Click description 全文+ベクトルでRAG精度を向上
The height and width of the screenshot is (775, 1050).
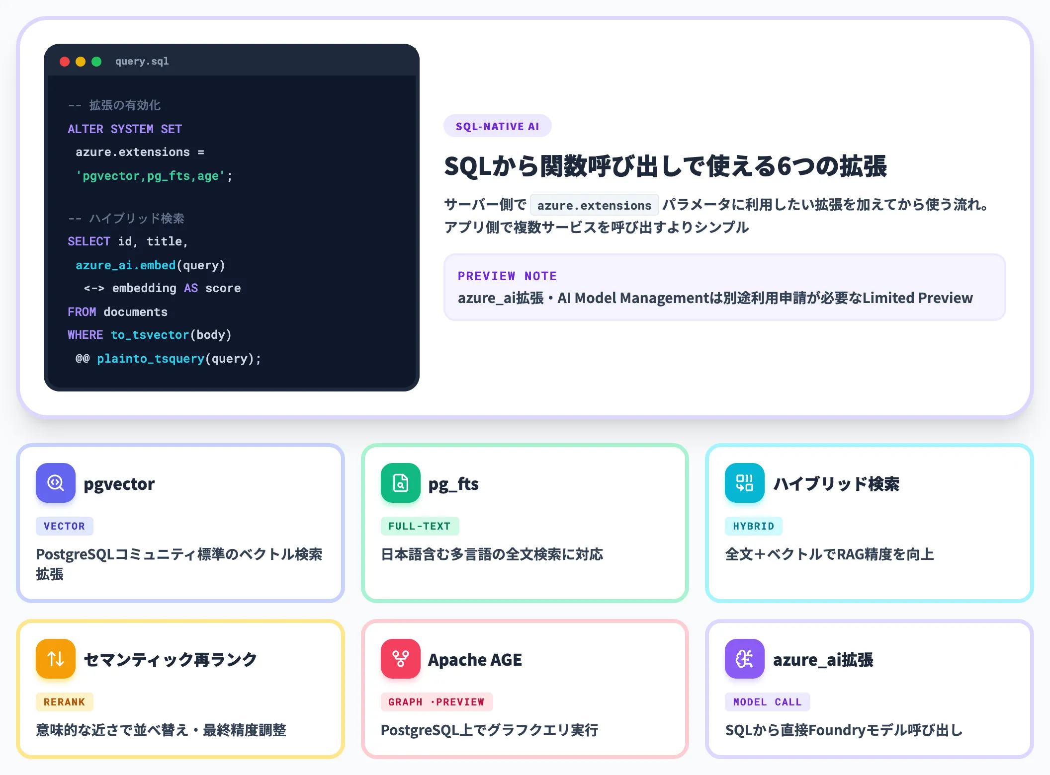[x=829, y=554]
